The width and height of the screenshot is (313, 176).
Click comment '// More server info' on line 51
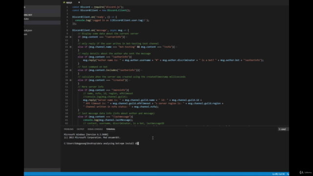(x=90, y=87)
